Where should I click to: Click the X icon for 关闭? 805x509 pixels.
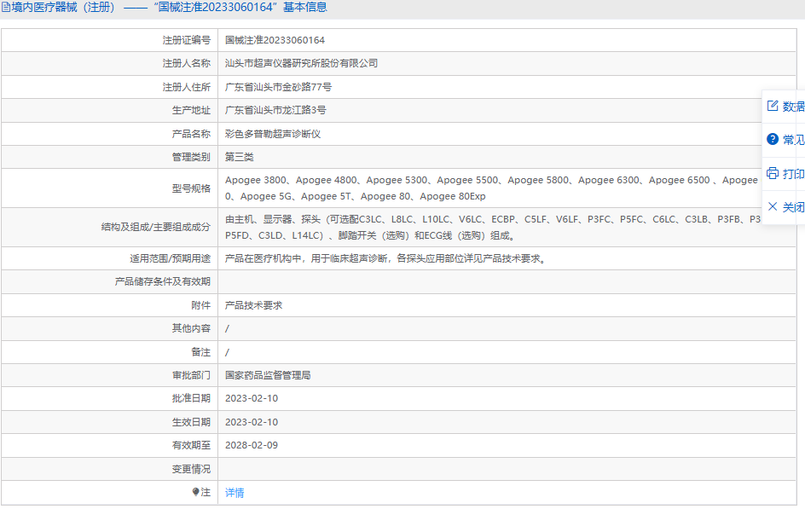[x=773, y=206]
